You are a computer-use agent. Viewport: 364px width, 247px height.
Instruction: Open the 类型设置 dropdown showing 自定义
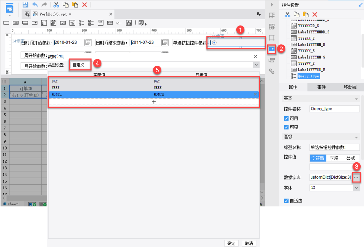(x=256, y=65)
